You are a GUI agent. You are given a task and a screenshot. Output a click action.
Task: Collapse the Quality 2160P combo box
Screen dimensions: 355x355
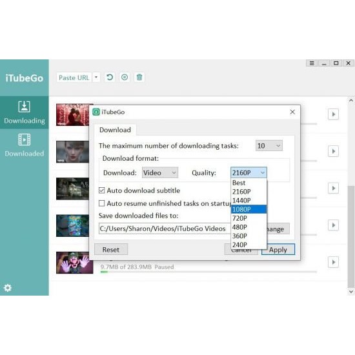(x=249, y=173)
